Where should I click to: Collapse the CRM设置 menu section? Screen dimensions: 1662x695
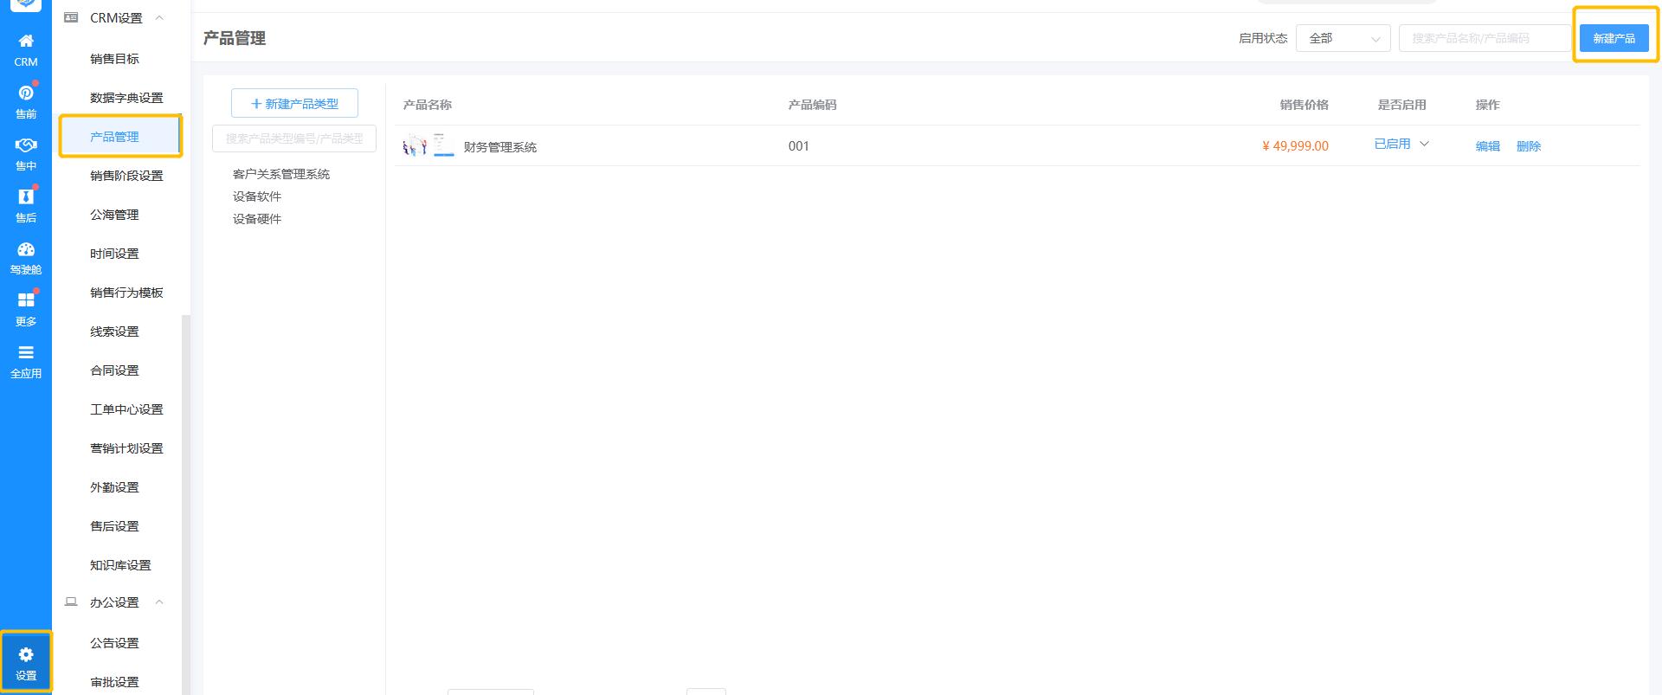[x=159, y=18]
